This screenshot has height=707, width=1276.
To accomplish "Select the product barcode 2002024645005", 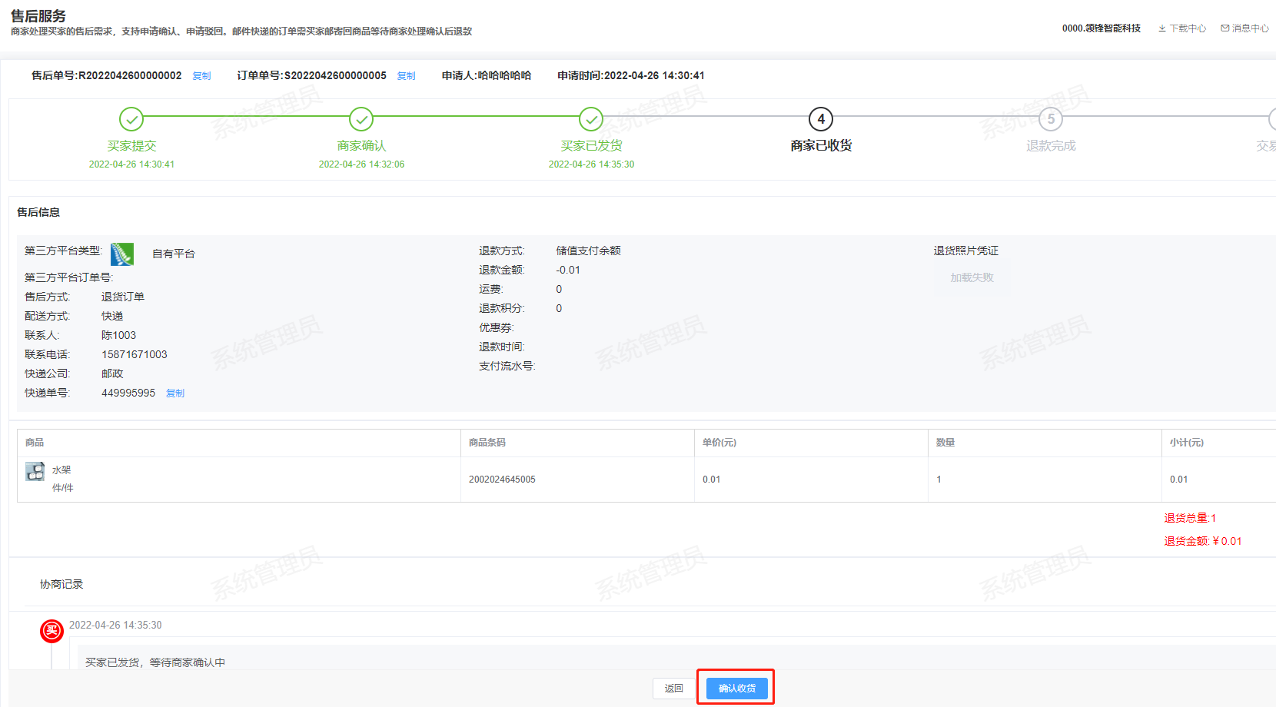I will coord(502,480).
